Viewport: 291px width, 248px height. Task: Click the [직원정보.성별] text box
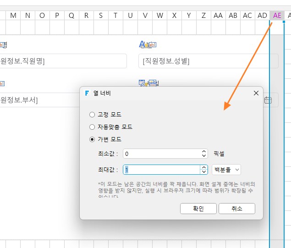coord(209,61)
